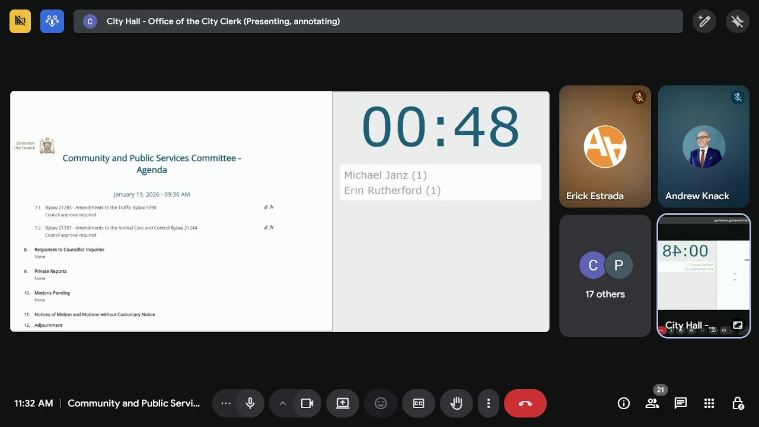Click "Motions Pending" agenda heading
Image resolution: width=759 pixels, height=427 pixels.
(x=52, y=293)
